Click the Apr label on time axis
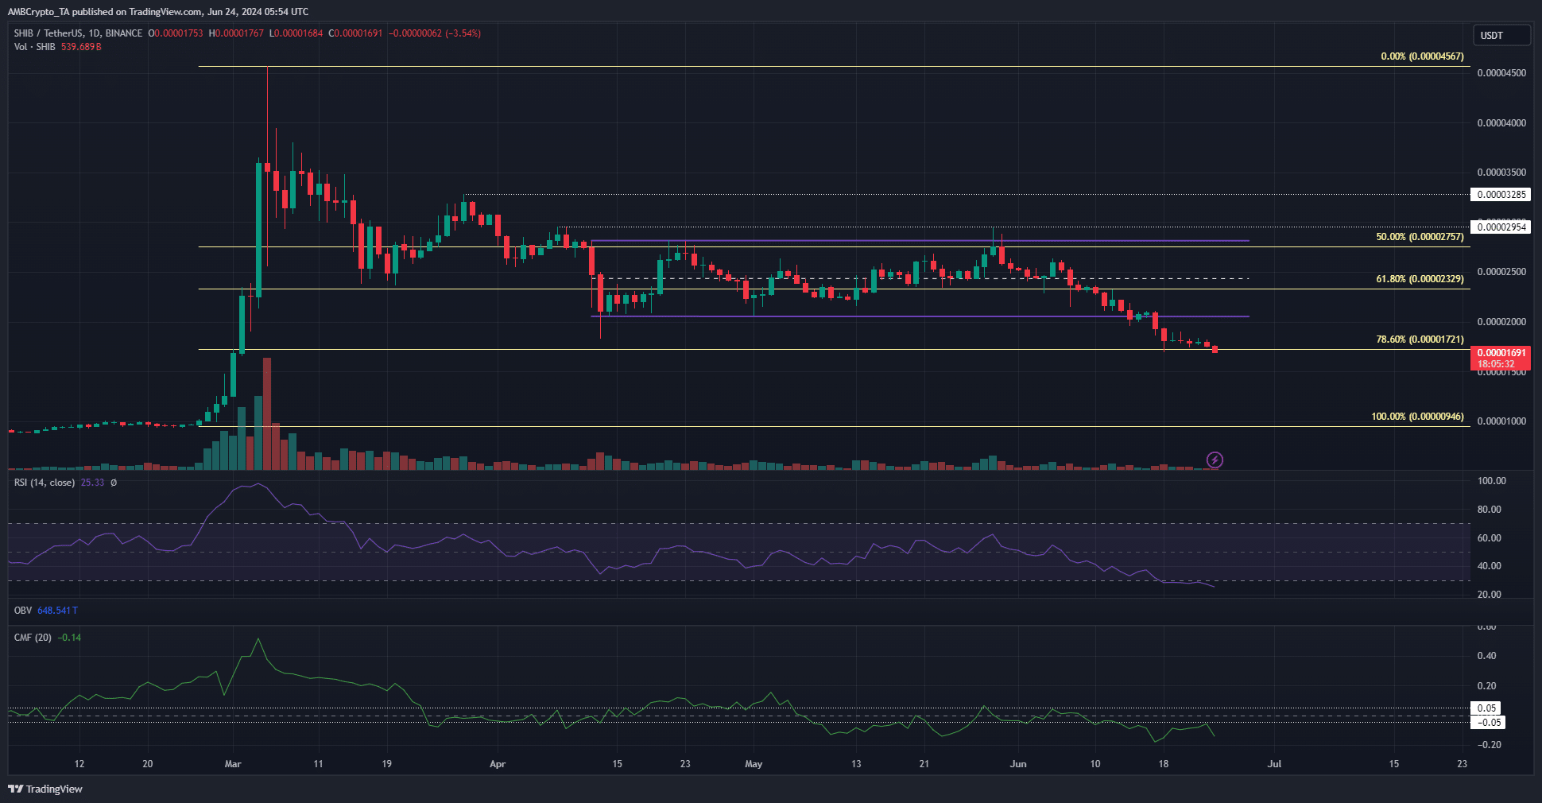 coord(498,764)
